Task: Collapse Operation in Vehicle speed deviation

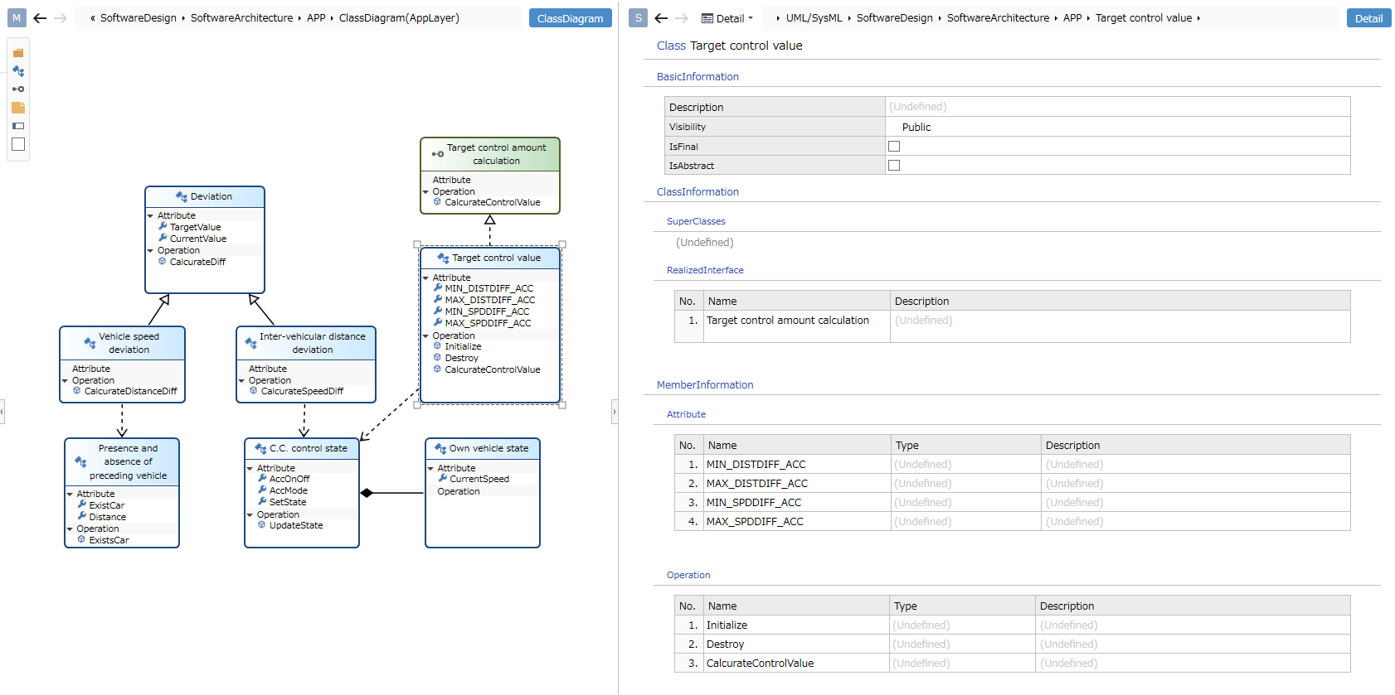Action: point(65,381)
